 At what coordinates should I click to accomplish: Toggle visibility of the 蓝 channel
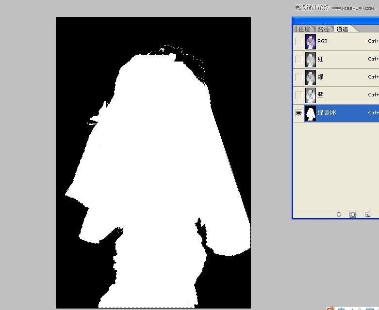tap(299, 95)
